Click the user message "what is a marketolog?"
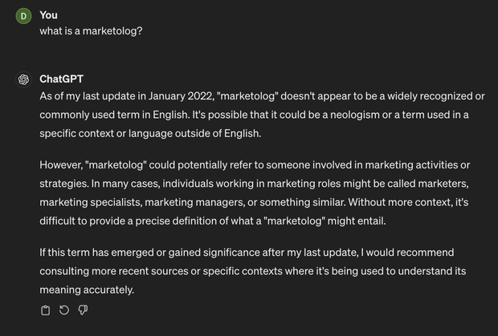This screenshot has height=336, width=498. tap(91, 31)
